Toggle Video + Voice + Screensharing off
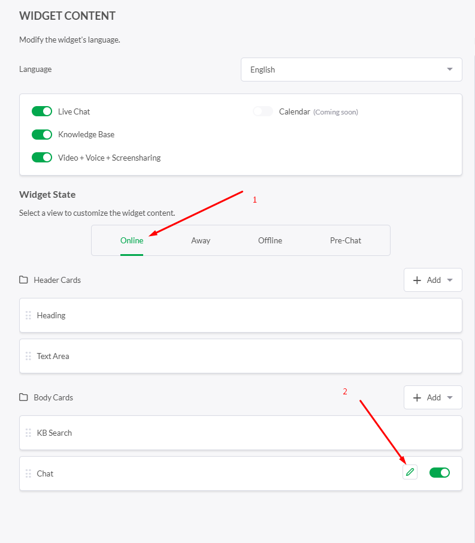Screen dimensions: 475x543 click(x=42, y=158)
